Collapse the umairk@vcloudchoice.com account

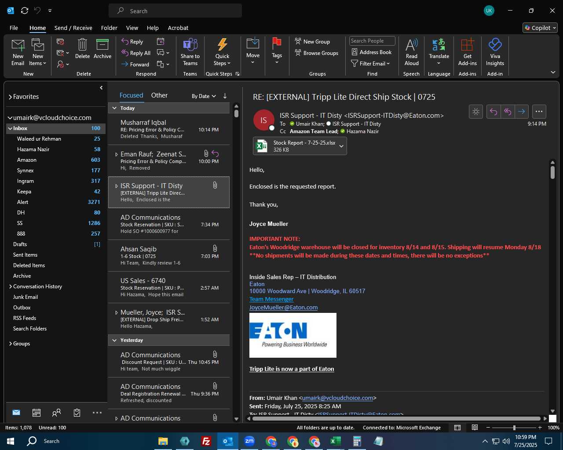tap(10, 118)
